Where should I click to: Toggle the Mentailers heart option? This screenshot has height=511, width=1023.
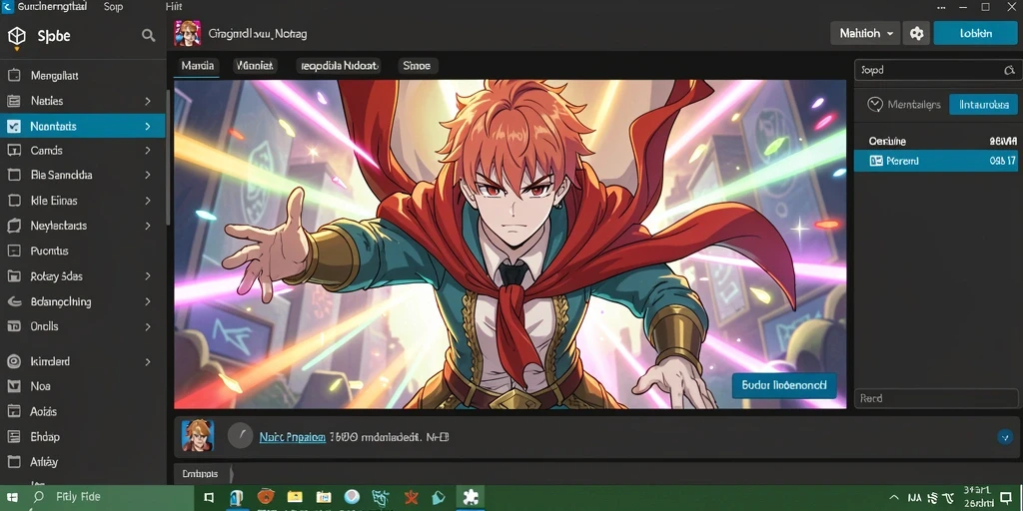(x=904, y=104)
